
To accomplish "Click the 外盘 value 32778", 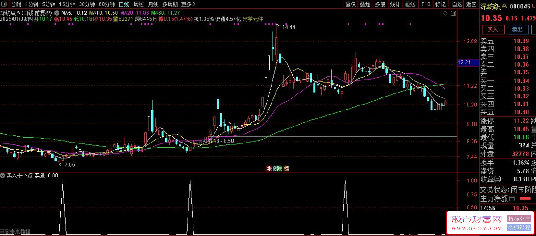I will [520, 154].
